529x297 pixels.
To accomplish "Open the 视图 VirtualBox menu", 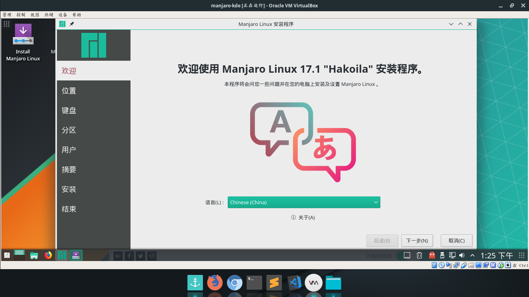I will point(35,15).
